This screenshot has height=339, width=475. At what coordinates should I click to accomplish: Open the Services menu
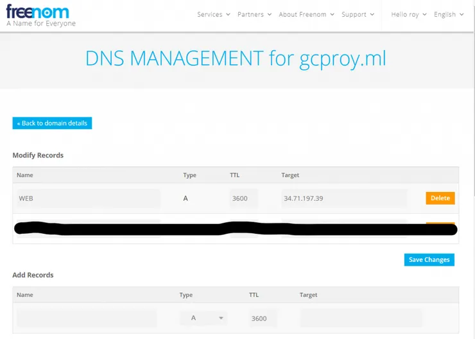[214, 15]
